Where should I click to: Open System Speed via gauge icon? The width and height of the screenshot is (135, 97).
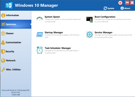[39, 19]
